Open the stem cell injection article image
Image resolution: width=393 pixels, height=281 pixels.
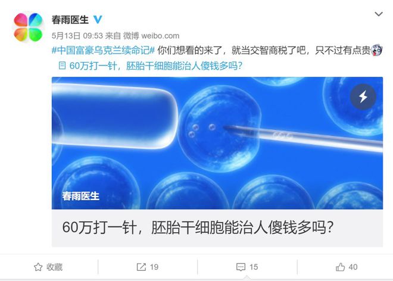217,143
